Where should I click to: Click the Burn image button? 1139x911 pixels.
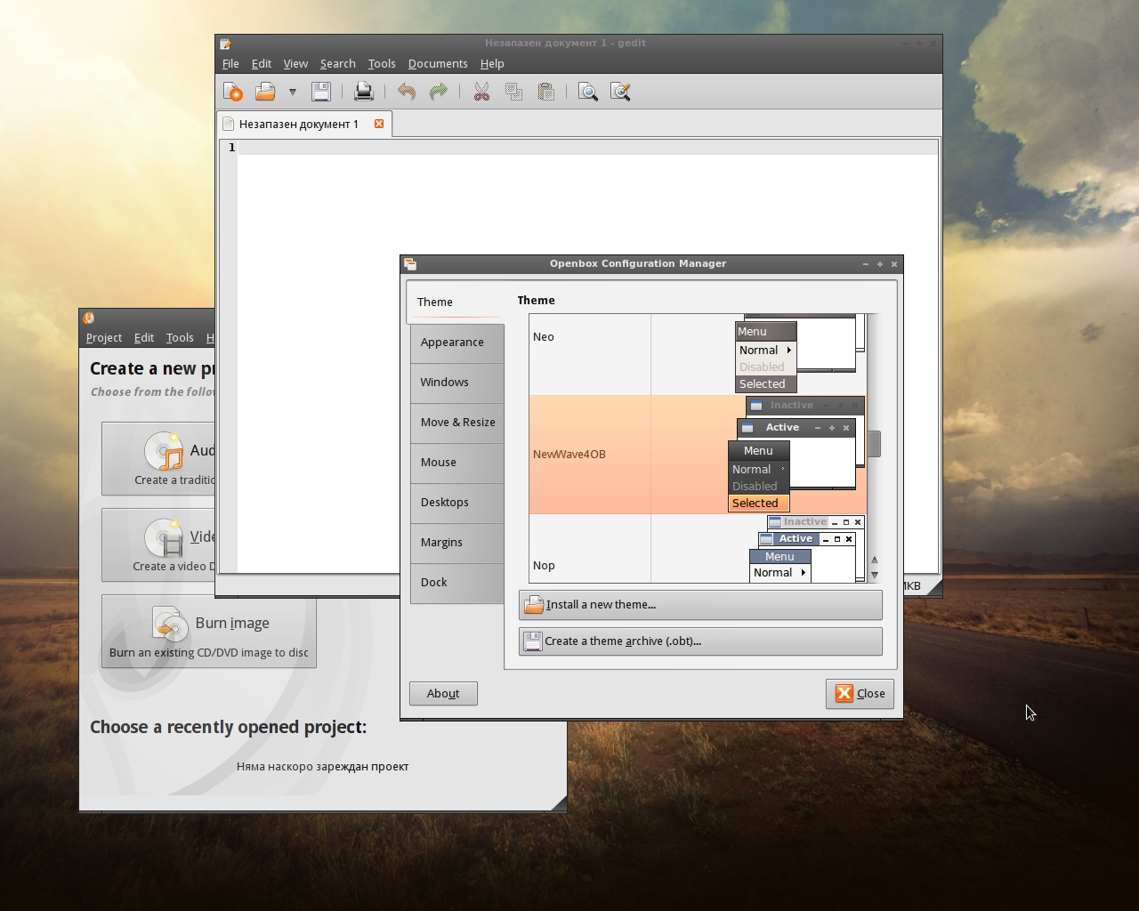(209, 632)
